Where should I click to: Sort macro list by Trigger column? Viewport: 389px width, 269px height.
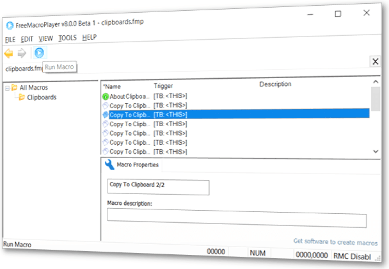point(163,86)
